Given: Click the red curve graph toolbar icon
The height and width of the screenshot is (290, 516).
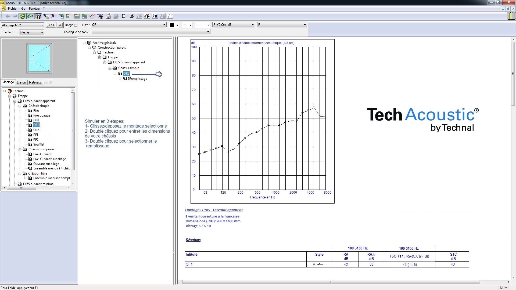Looking at the screenshot, I should point(92,16).
